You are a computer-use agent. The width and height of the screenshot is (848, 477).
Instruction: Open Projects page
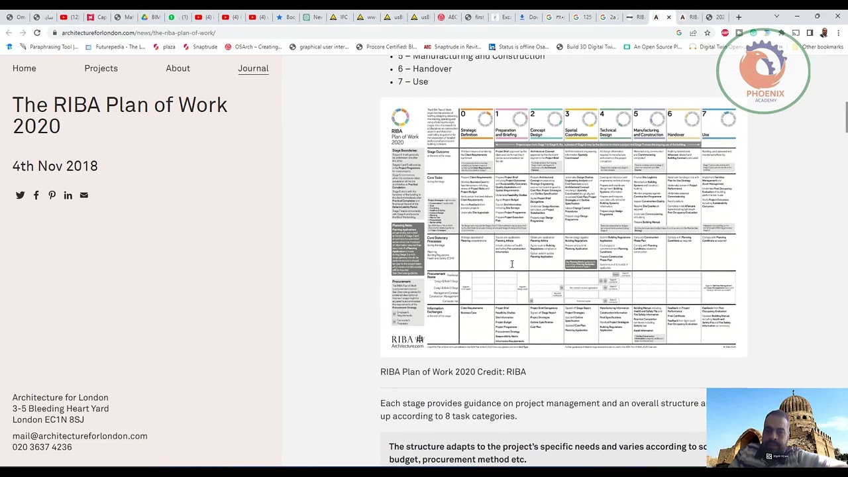coord(101,68)
